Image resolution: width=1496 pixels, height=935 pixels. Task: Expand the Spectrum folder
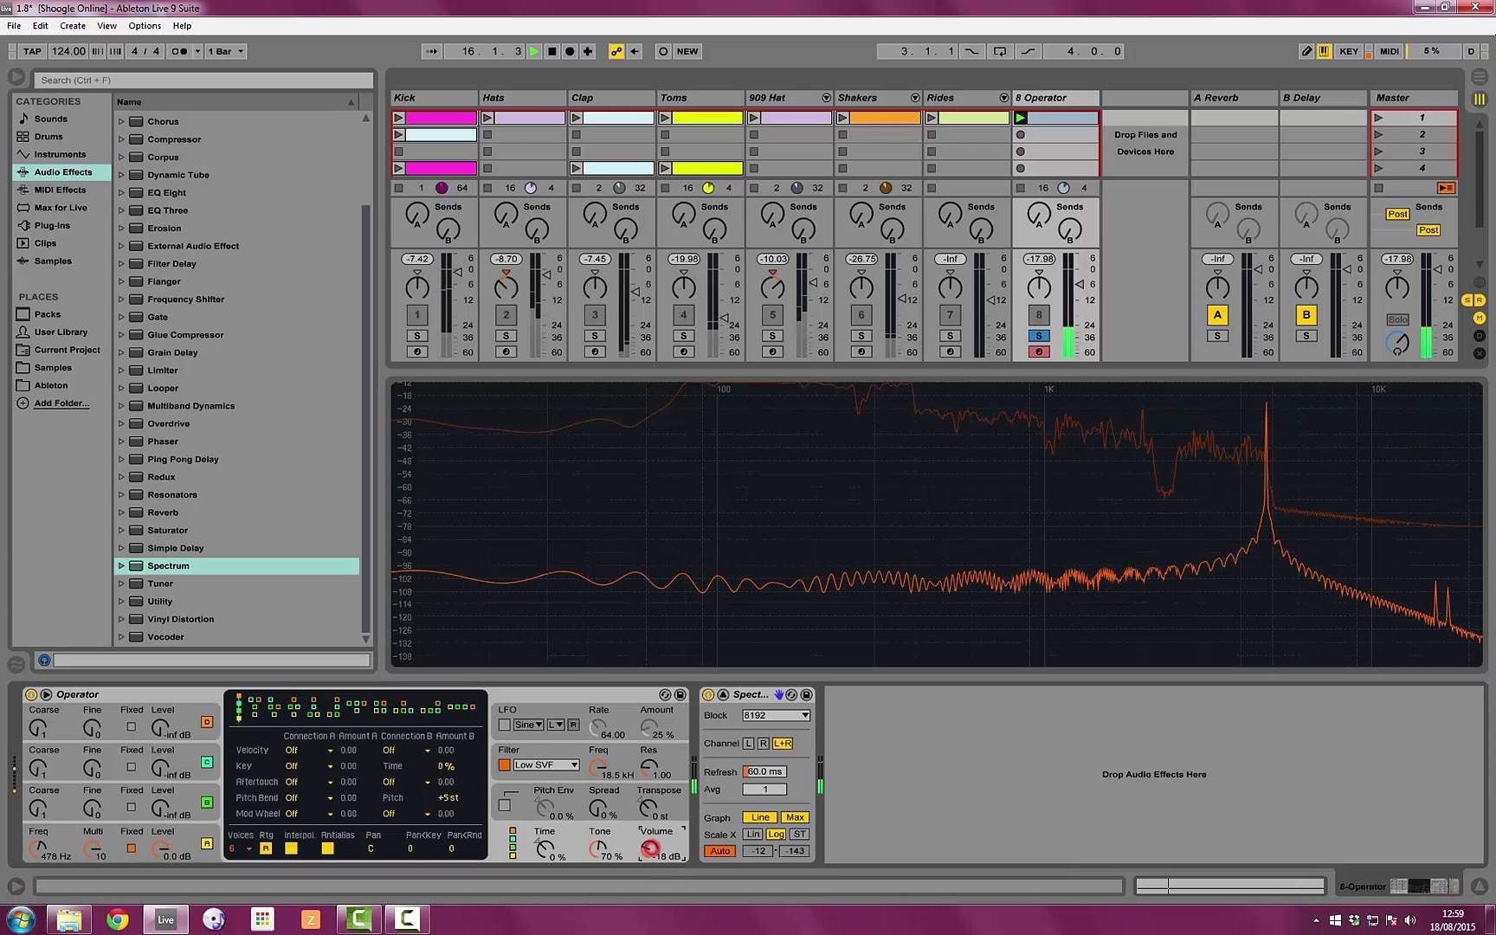[121, 566]
